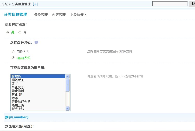Click the 分类信息管理 breadcrumb link
This screenshot has width=195, height=131.
pyautogui.click(x=21, y=4)
